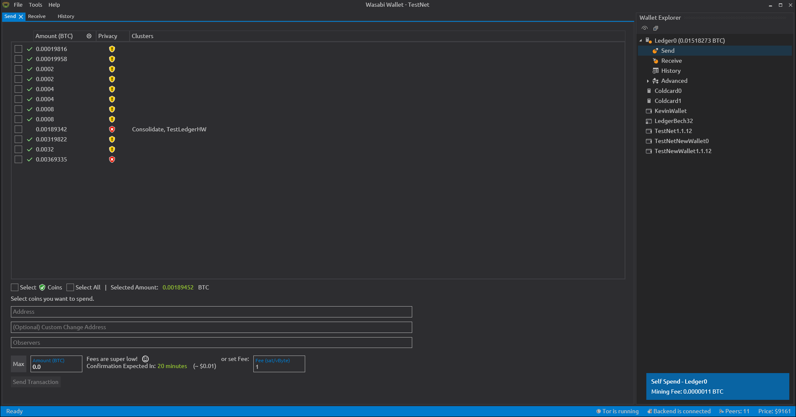
Task: Click the Fee (sat/vByte) input box
Action: pyautogui.click(x=279, y=364)
